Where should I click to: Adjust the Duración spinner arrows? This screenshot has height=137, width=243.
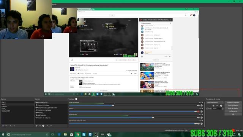[x=223, y=109]
